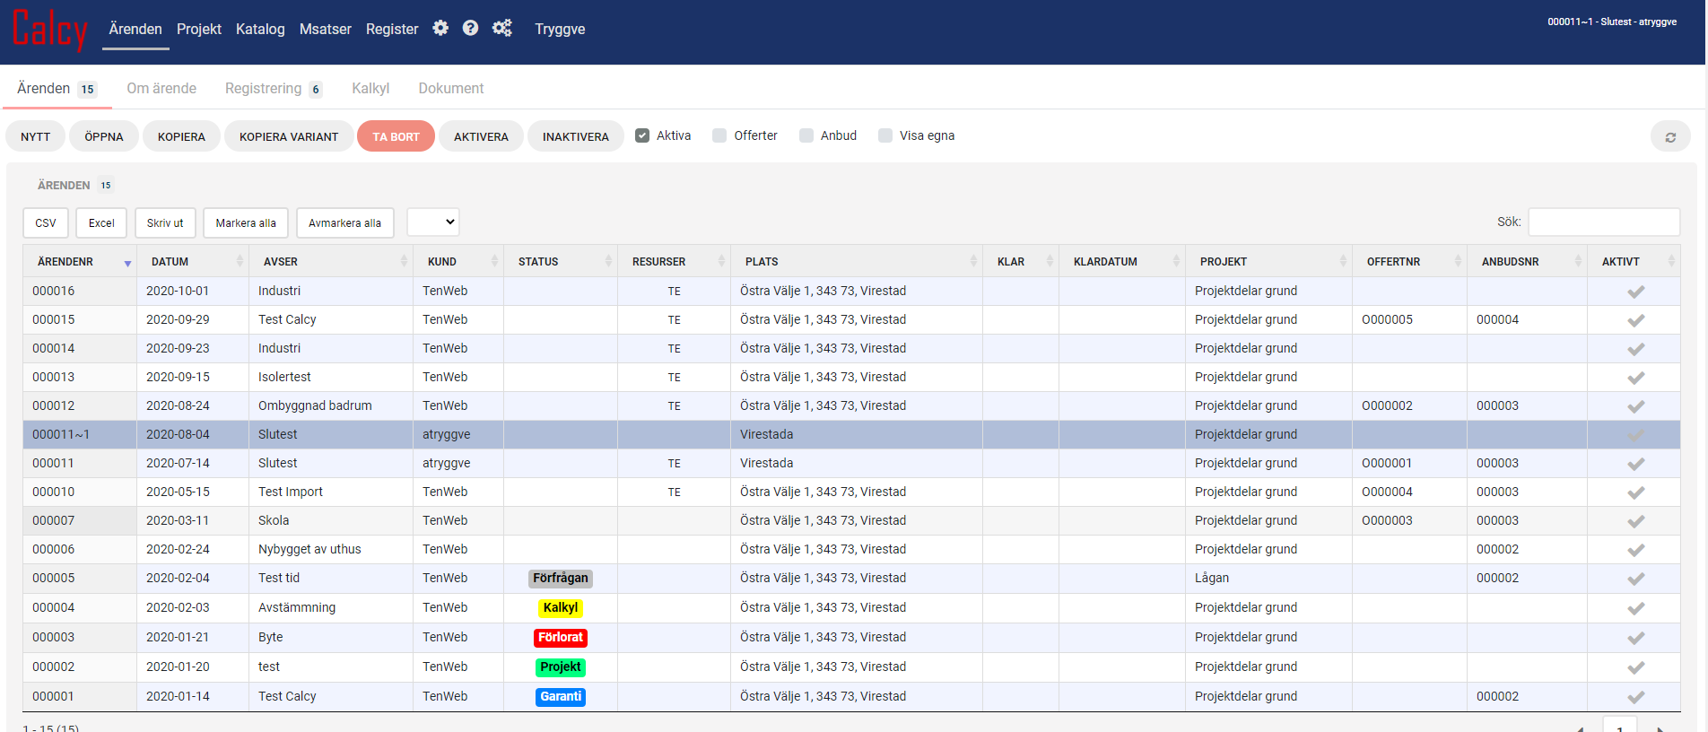Click the help question mark icon
Screen dimensions: 1708x732
point(470,29)
